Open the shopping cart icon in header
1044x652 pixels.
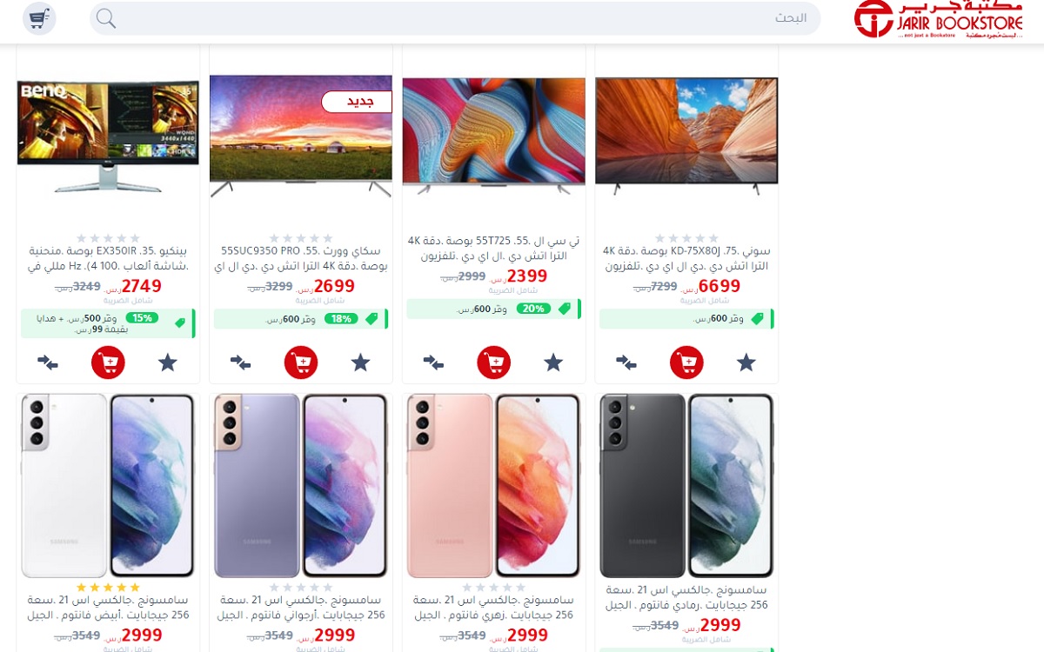pos(39,19)
